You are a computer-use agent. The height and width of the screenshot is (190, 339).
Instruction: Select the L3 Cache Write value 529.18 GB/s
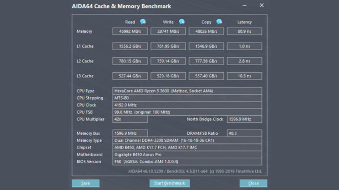(x=168, y=76)
